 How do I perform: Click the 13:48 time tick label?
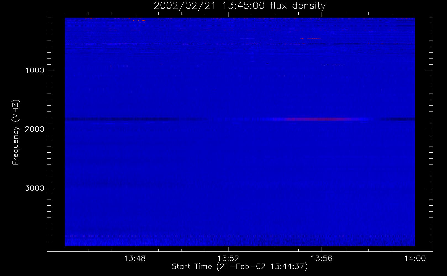(x=135, y=259)
